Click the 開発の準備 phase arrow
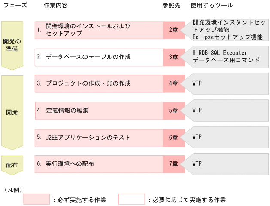Image resolution: width=270 pixels, height=206 pixels. (12, 44)
